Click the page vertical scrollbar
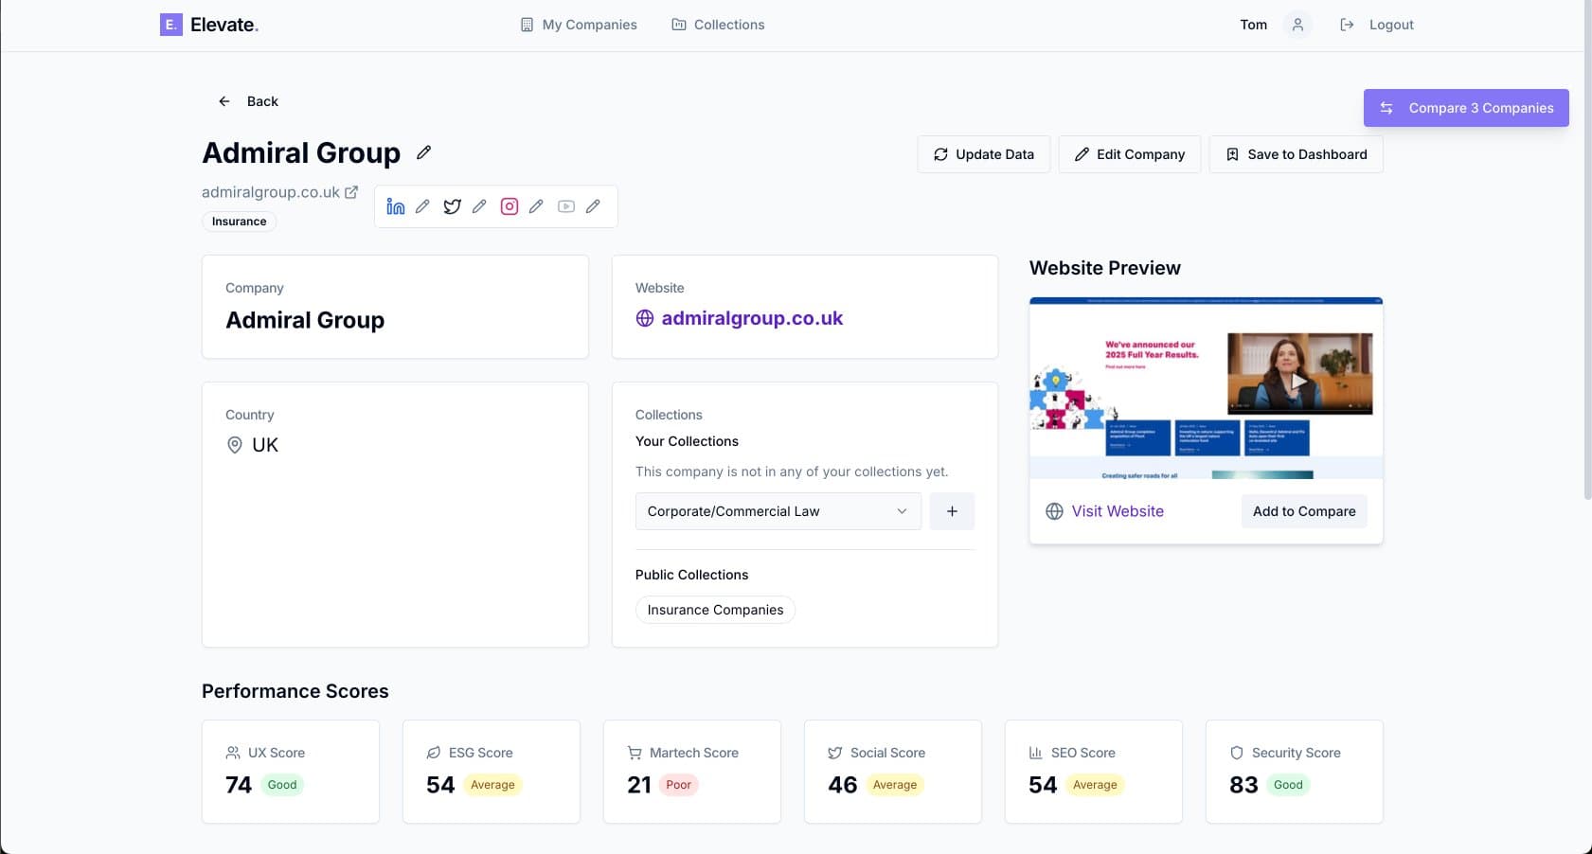Image resolution: width=1592 pixels, height=854 pixels. click(x=1587, y=251)
